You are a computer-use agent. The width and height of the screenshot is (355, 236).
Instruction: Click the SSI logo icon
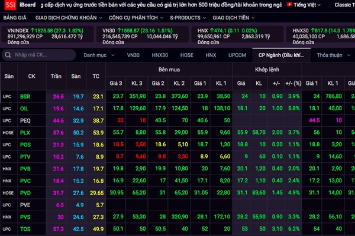pos(7,5)
